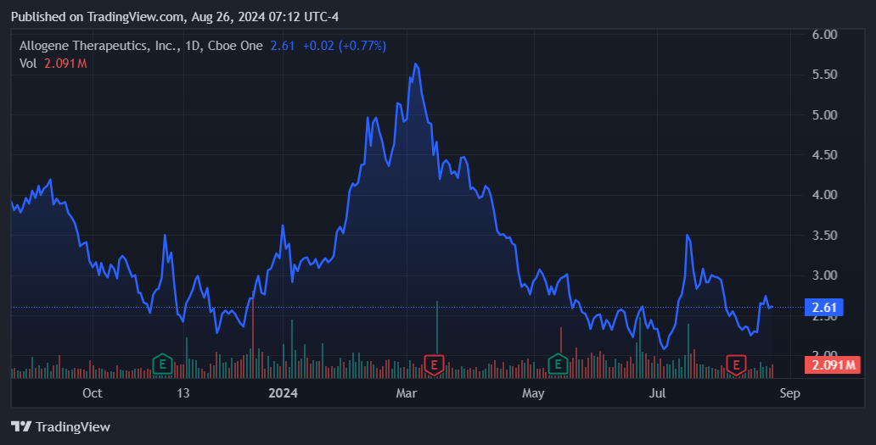Click the tall green volume bar in March
The height and width of the screenshot is (445, 876).
pyautogui.click(x=437, y=327)
